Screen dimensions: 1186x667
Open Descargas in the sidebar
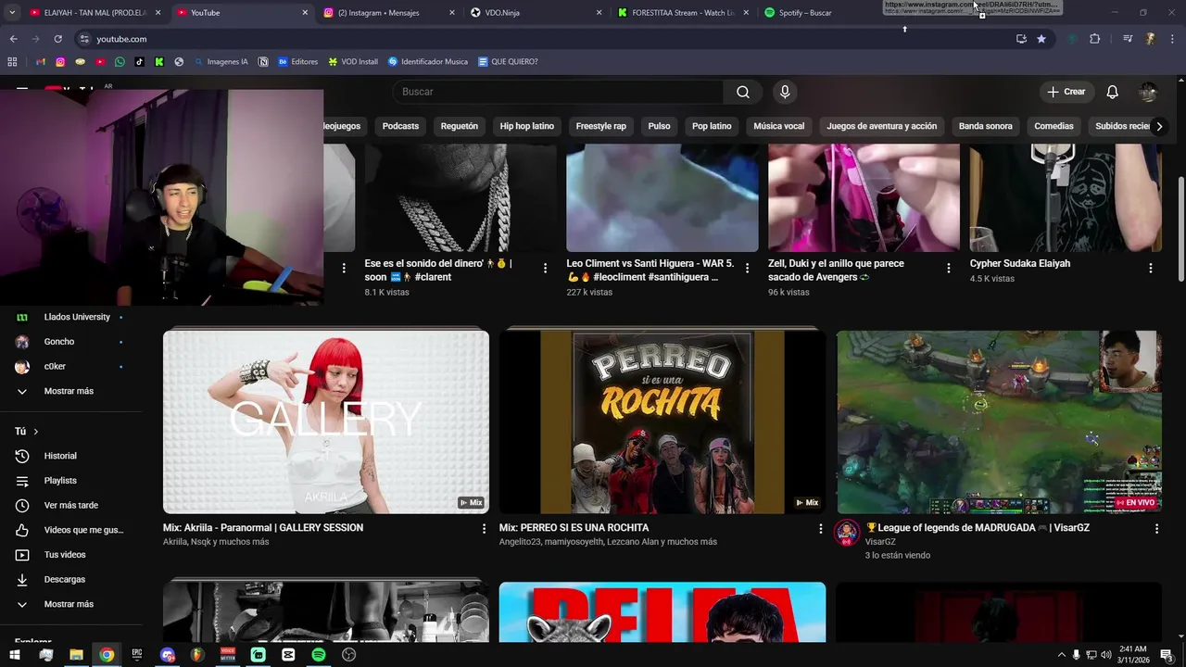click(x=65, y=579)
